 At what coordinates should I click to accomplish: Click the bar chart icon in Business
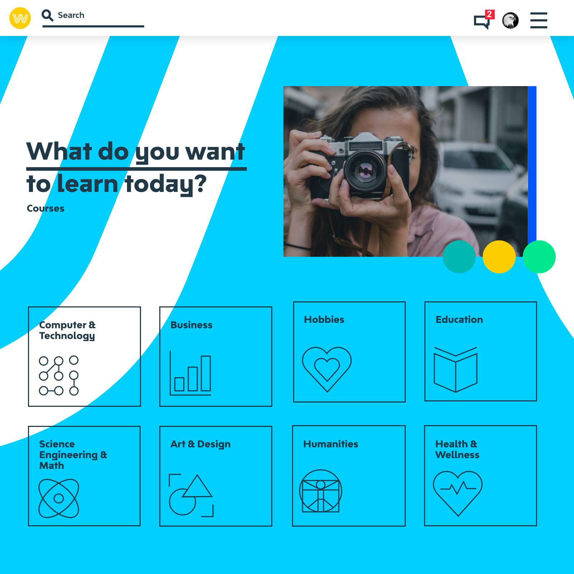coord(190,373)
